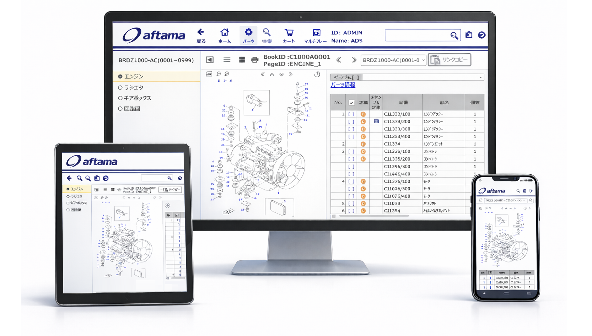Collapse the left panel arrow icon
Viewport: 592px width, 336px height.
210,60
